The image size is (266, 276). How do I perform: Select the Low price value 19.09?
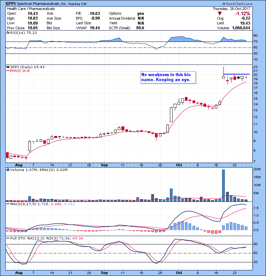[x=33, y=23]
